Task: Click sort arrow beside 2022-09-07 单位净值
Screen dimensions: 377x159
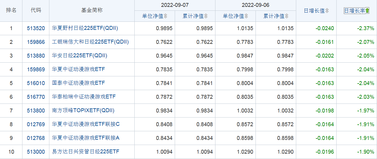Action: point(165,16)
